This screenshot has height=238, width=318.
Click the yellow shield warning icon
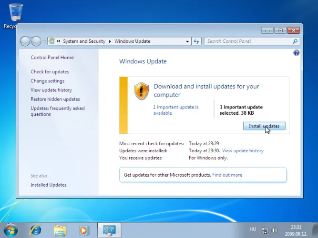tap(141, 91)
